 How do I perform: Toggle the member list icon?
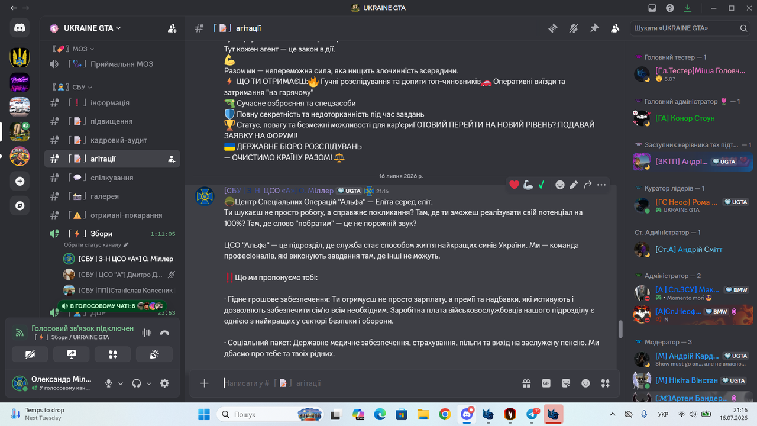coord(615,28)
